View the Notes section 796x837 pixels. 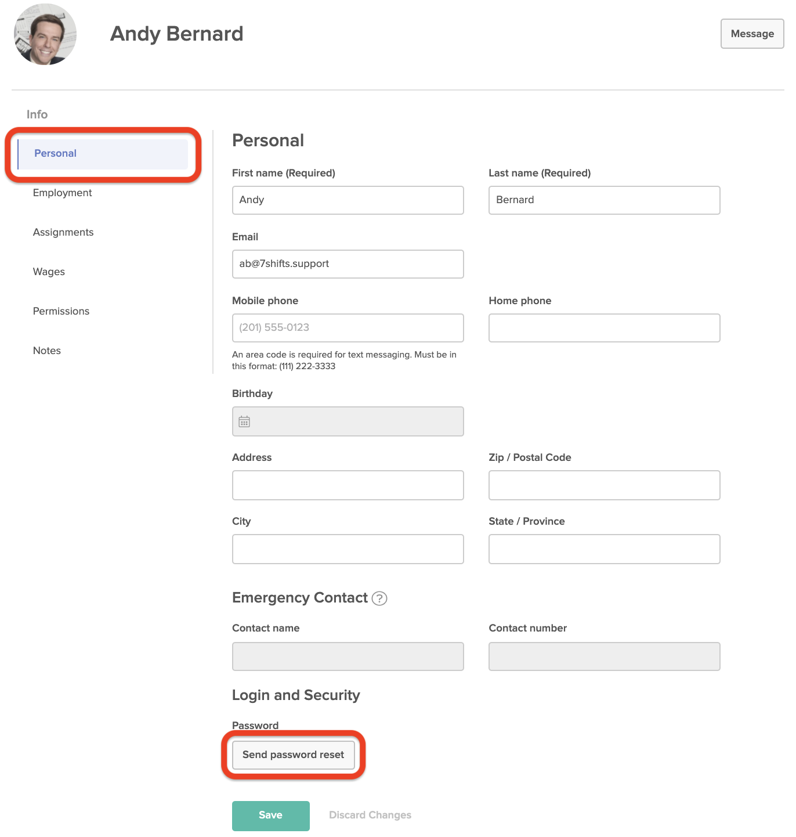[x=47, y=351]
